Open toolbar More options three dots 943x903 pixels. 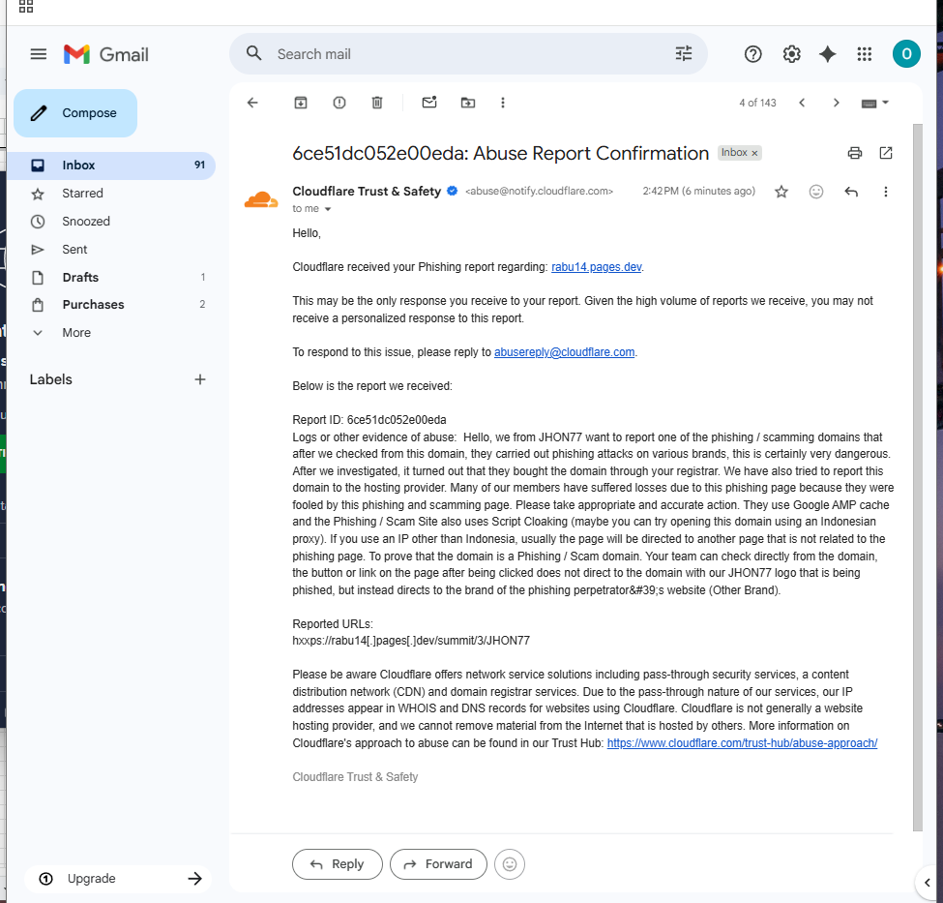503,103
